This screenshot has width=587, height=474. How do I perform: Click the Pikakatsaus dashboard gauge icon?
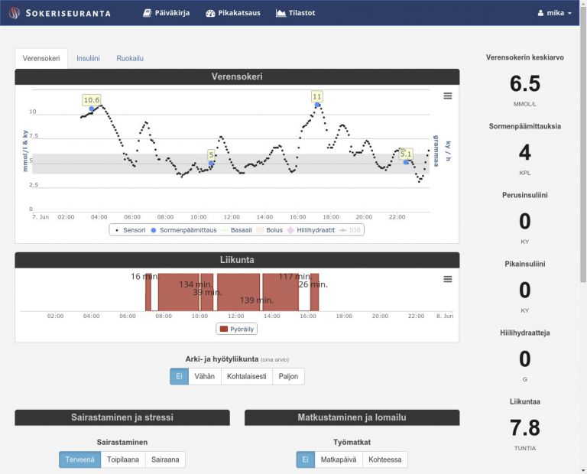[x=210, y=13]
